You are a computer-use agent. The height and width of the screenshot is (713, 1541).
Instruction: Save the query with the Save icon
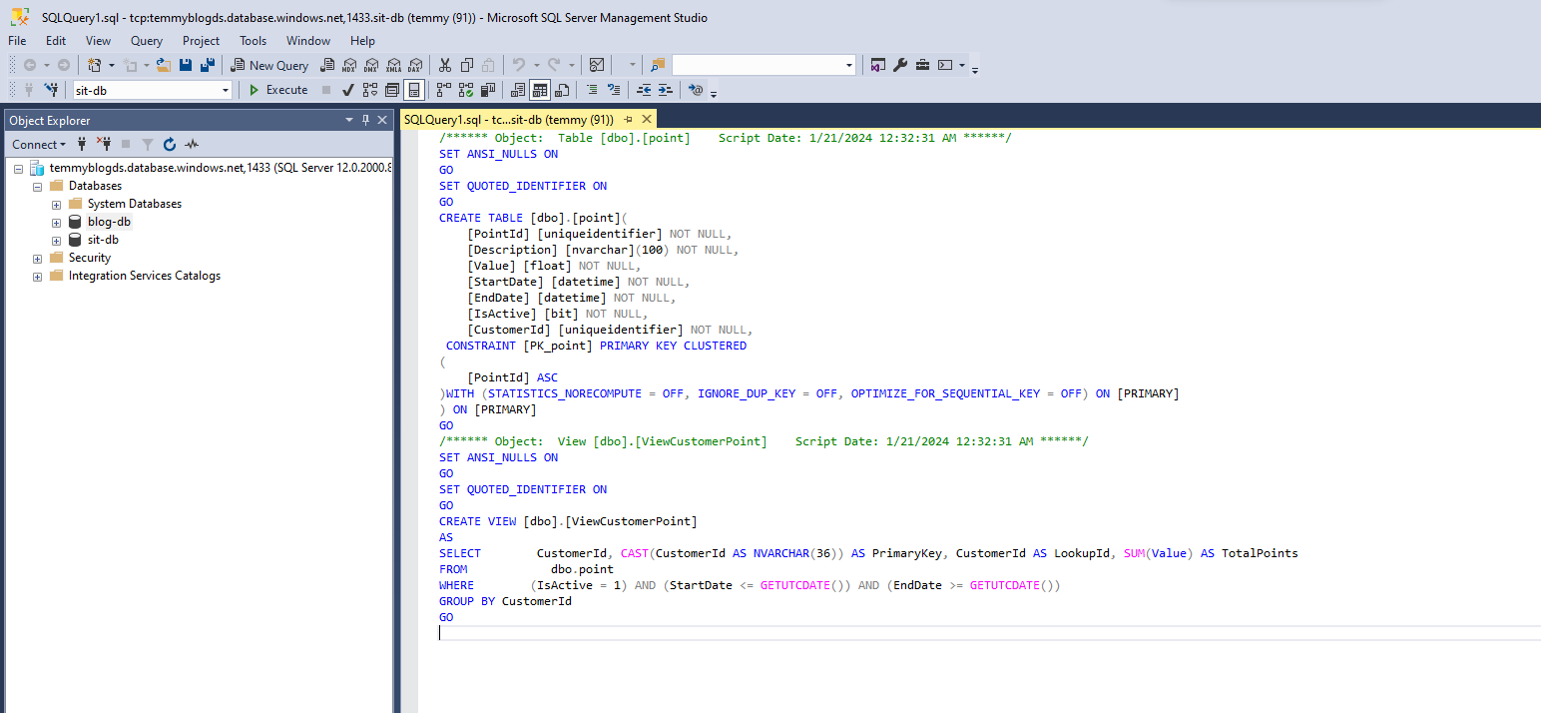(x=186, y=65)
